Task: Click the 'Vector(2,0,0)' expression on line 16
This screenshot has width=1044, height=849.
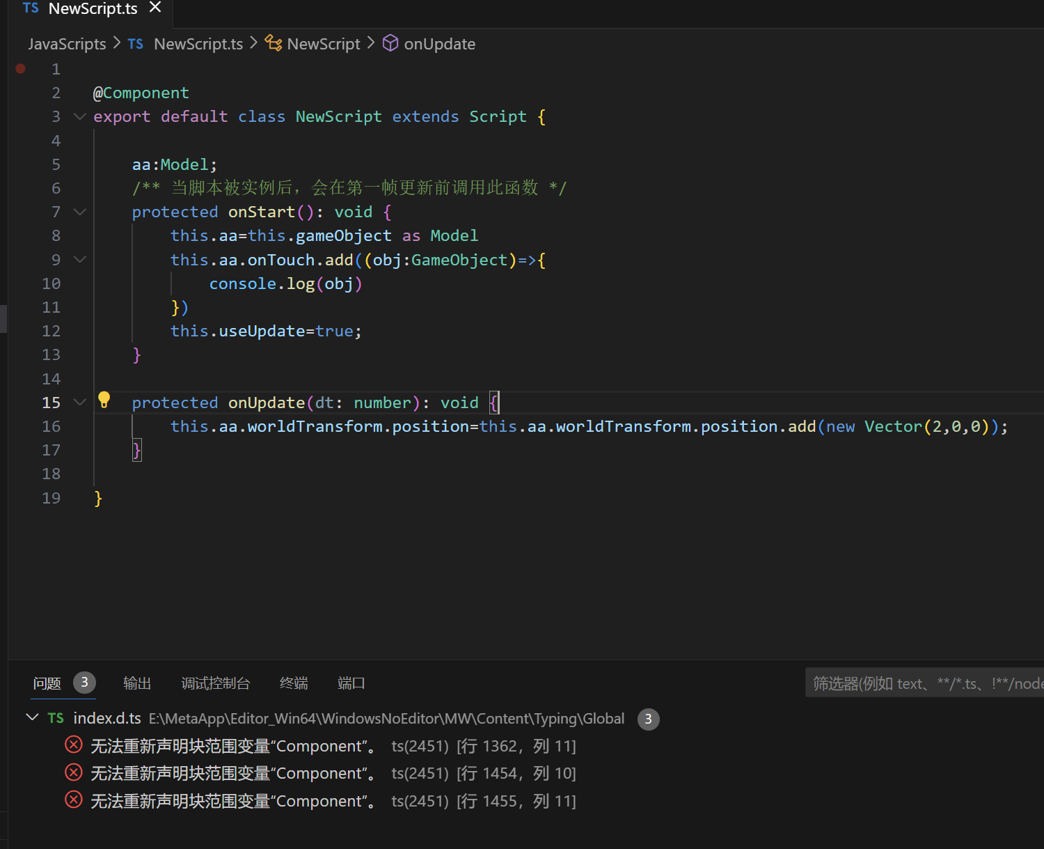Action: (927, 426)
